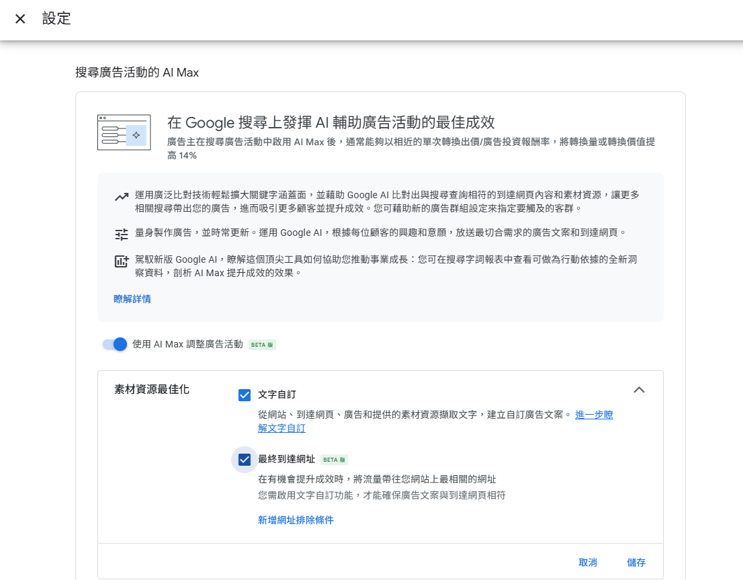Click the 在有機會提升成效時 description text

pyautogui.click(x=377, y=479)
